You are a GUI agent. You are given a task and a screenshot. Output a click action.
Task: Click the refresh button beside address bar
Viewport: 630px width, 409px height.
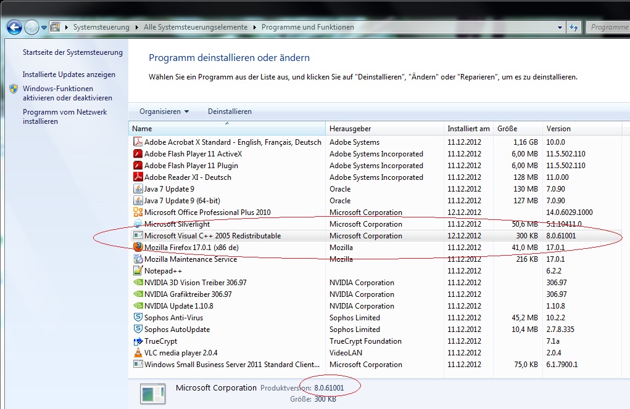[x=574, y=27]
